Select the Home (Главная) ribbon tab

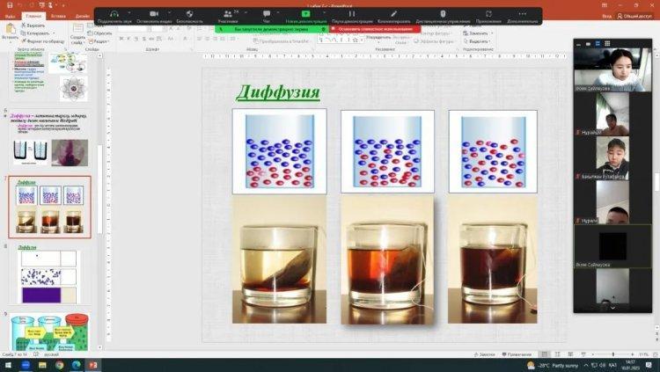(x=33, y=16)
